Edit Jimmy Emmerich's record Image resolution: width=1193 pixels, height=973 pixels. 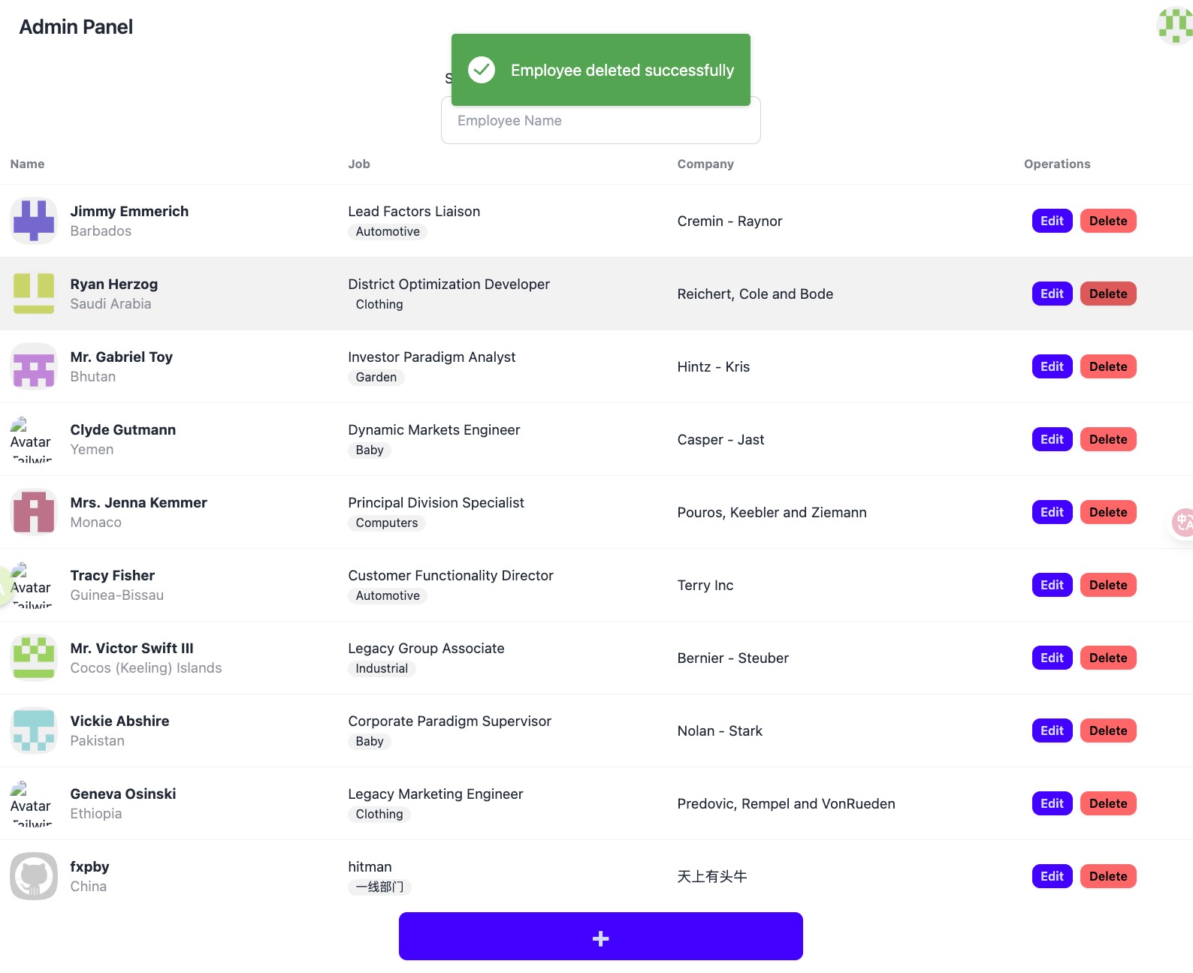tap(1052, 221)
